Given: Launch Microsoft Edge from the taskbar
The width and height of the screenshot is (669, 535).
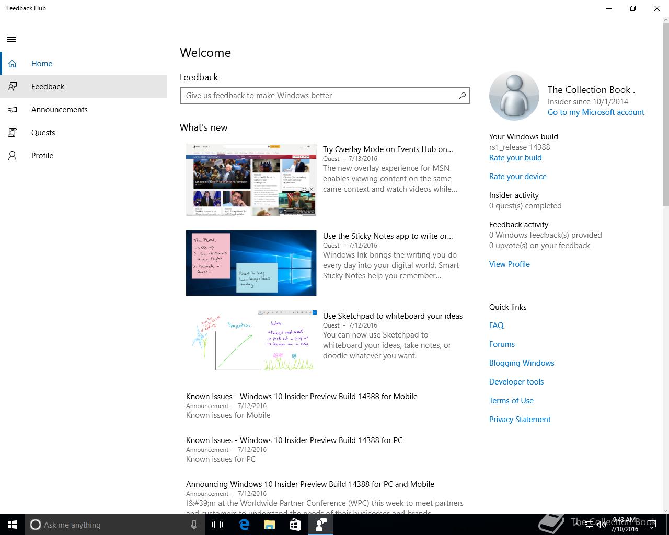Looking at the screenshot, I should click(x=244, y=525).
